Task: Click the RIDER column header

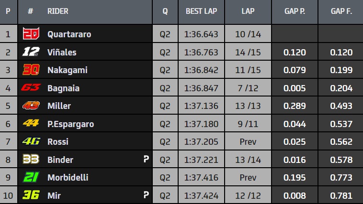Action: 58,11
